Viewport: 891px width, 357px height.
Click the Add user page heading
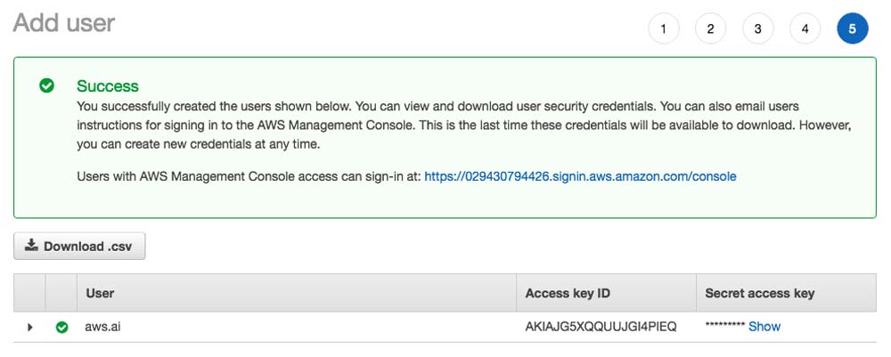pyautogui.click(x=63, y=22)
